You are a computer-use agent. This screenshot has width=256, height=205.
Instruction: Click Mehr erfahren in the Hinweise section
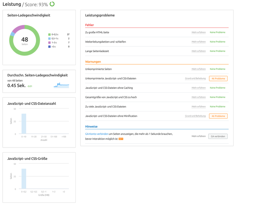click(x=199, y=136)
